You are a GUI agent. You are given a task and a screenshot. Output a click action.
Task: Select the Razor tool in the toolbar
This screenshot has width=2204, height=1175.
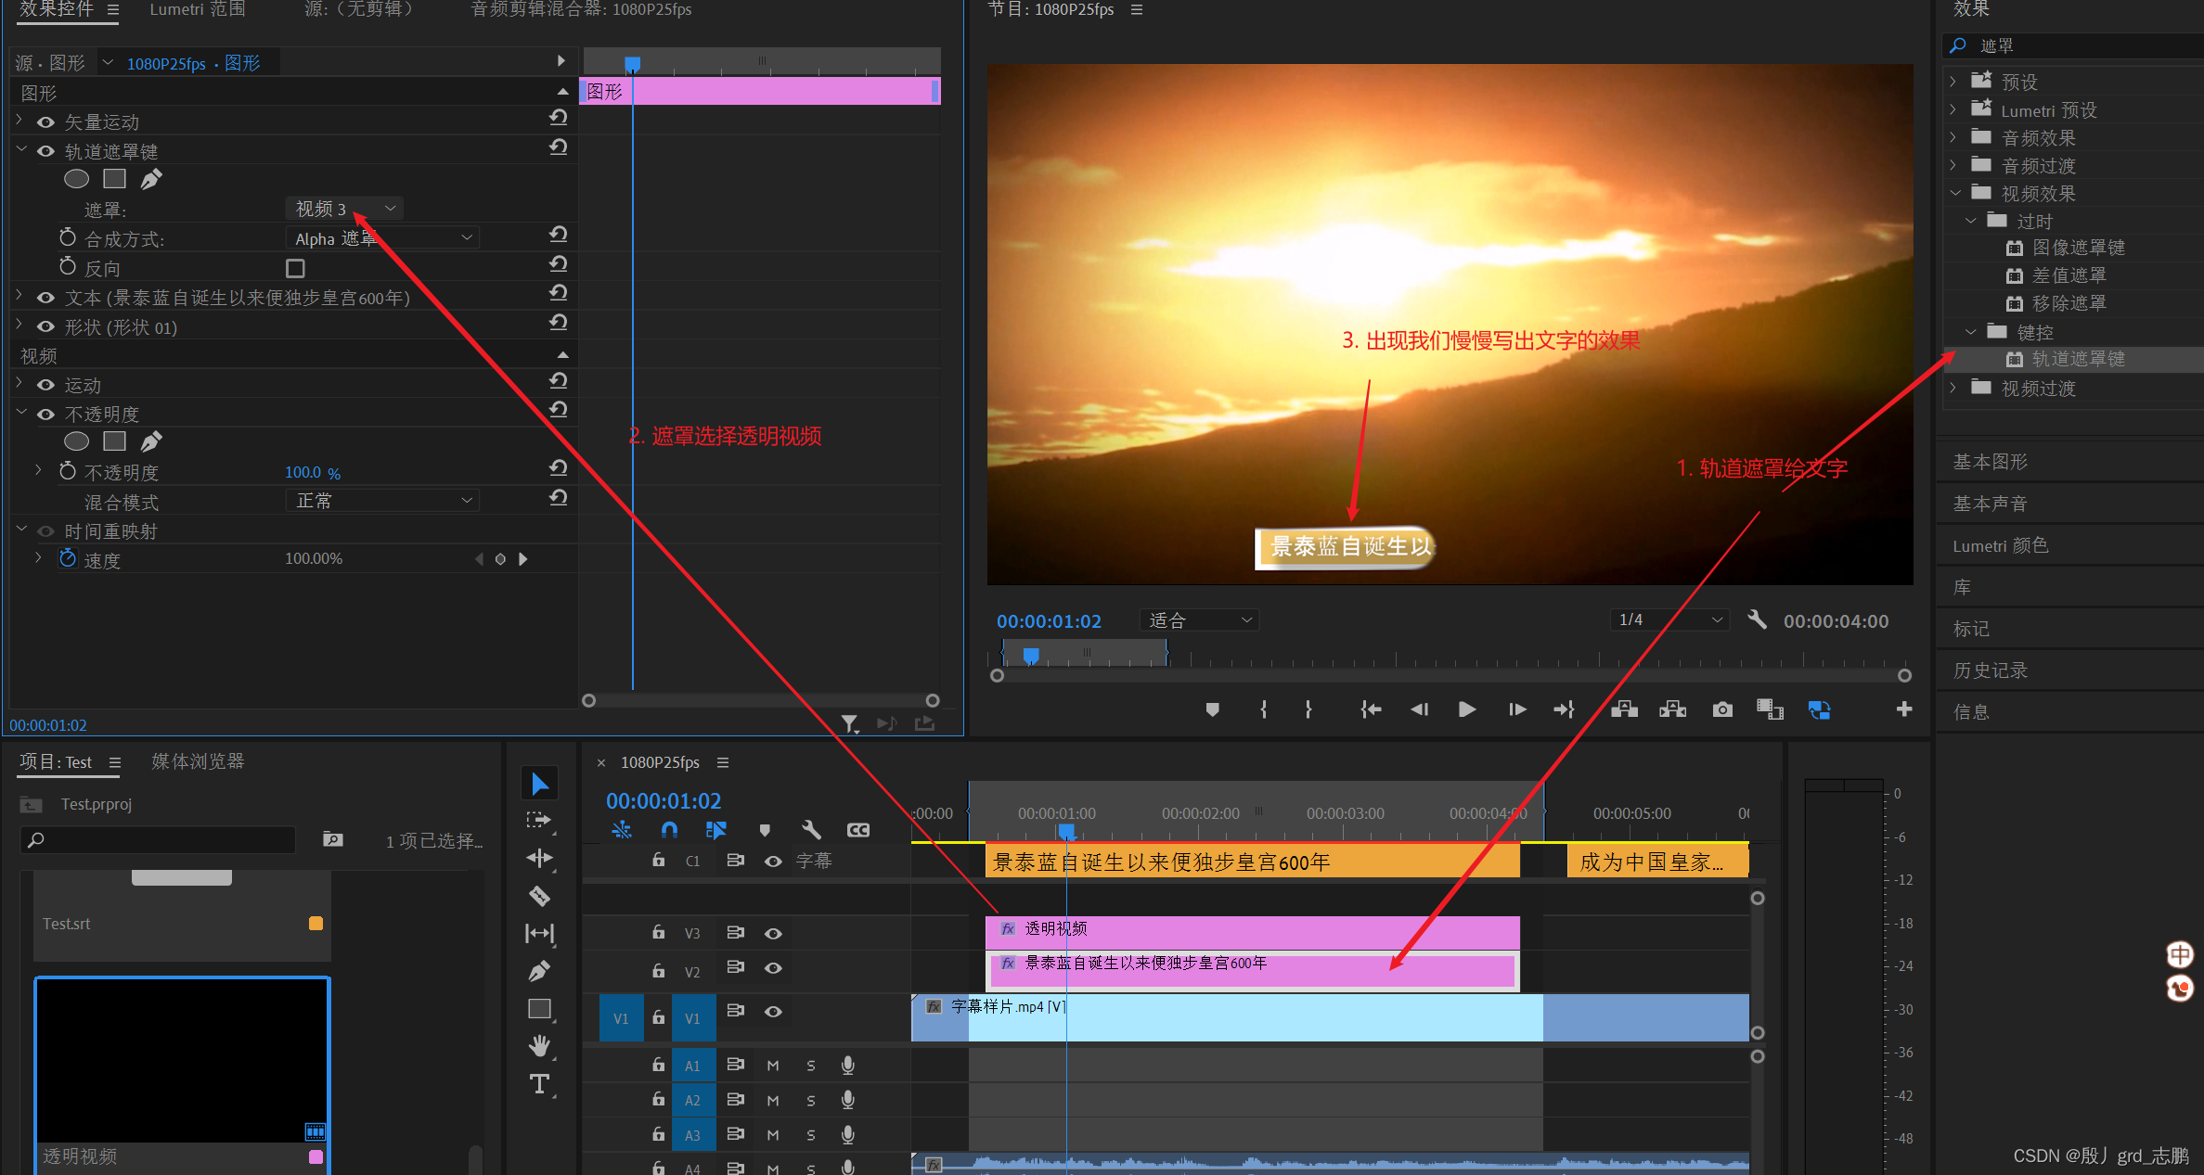[539, 896]
